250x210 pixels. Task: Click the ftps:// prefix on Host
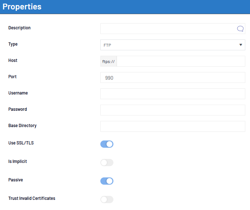[108, 61]
